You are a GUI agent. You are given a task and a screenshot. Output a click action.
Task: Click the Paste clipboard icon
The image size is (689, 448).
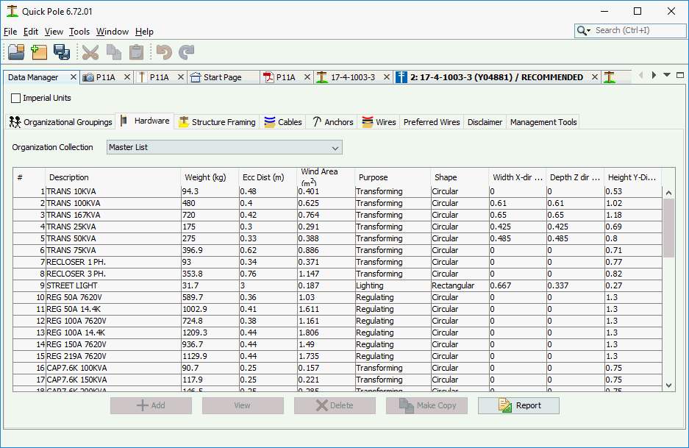(137, 52)
